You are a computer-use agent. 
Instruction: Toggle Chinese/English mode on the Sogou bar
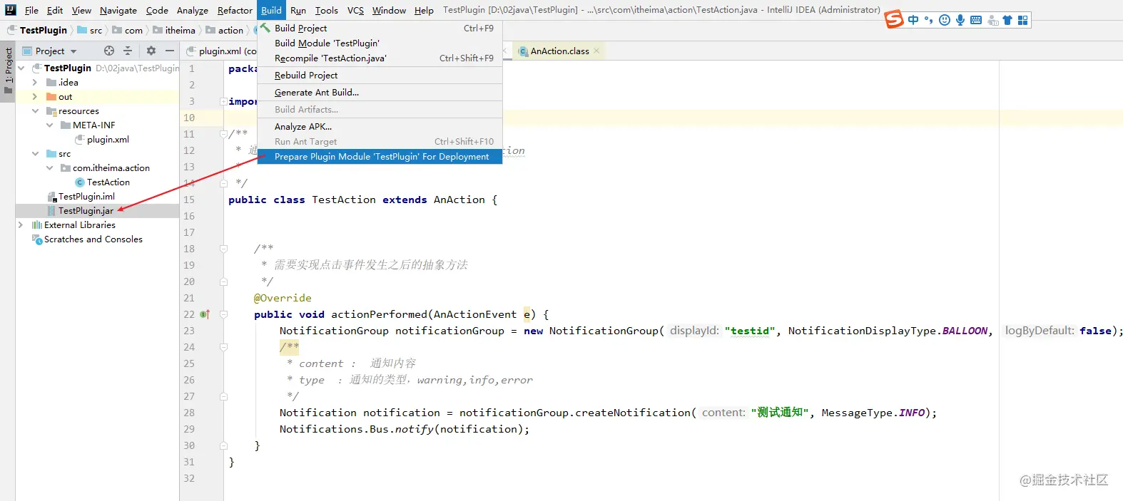(913, 20)
